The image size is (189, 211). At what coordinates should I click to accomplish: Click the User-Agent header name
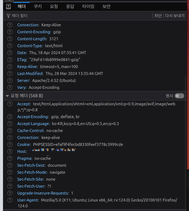click(28, 200)
